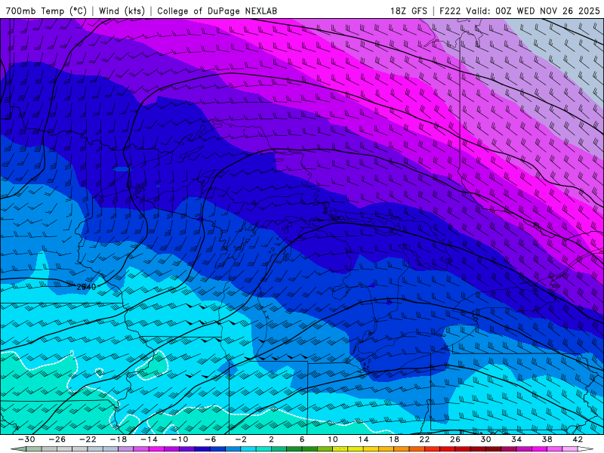Click the '10' legend value
The image size is (604, 453).
point(332,439)
